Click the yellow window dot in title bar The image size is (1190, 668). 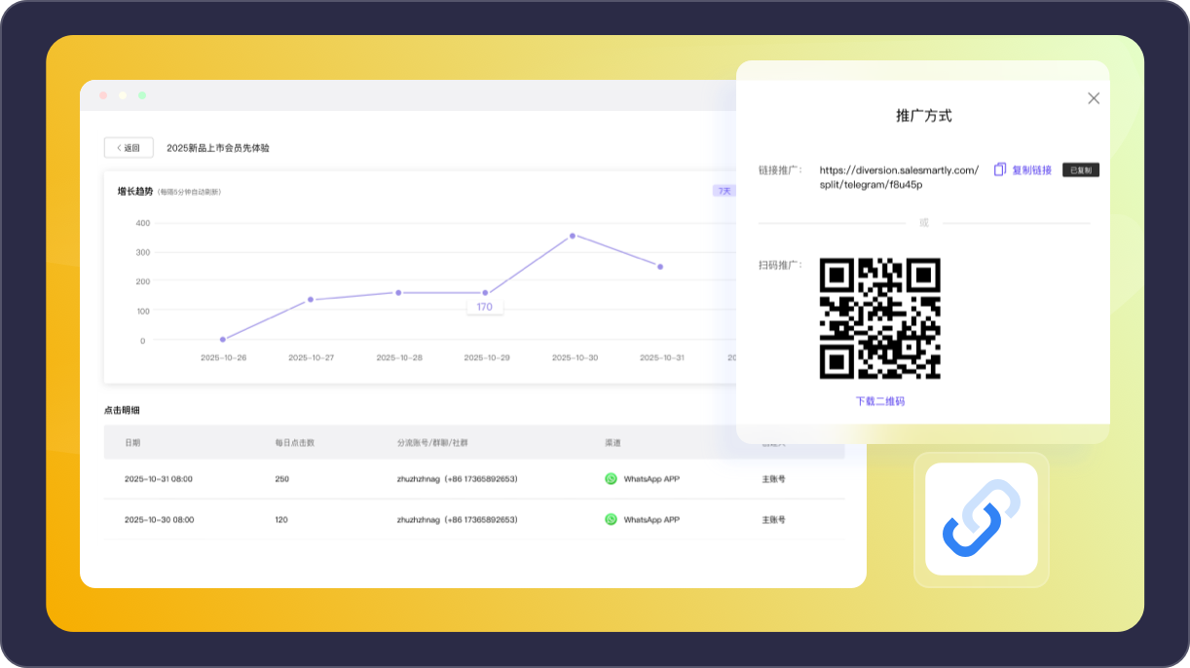(x=123, y=95)
